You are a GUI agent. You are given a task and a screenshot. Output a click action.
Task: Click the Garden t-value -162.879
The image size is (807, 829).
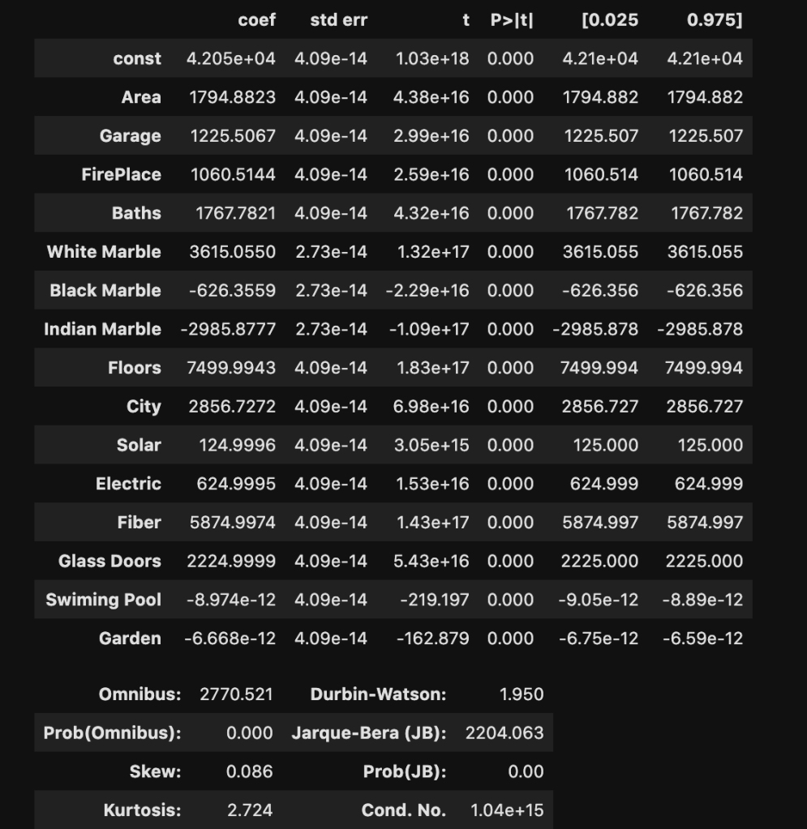coord(432,639)
